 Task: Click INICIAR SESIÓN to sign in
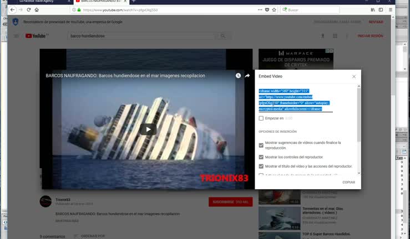370,36
